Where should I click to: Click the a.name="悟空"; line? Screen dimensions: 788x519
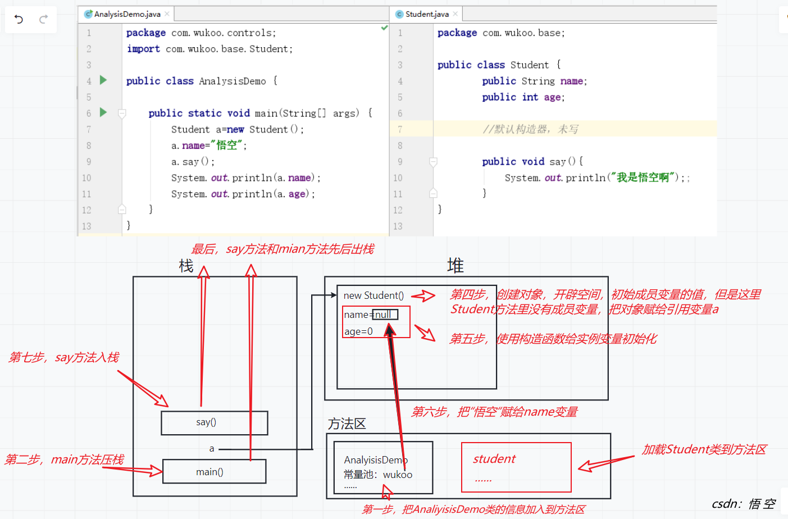(x=209, y=145)
